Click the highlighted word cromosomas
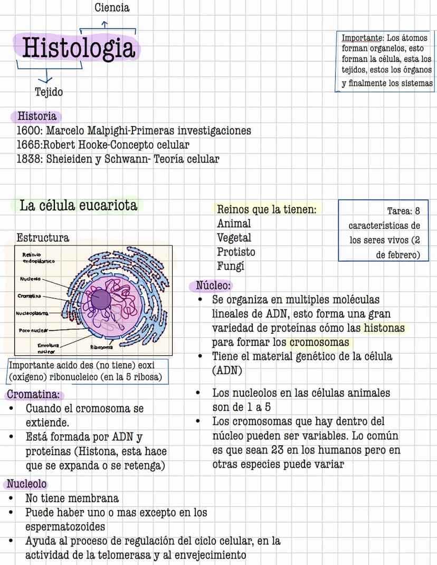 click(319, 342)
